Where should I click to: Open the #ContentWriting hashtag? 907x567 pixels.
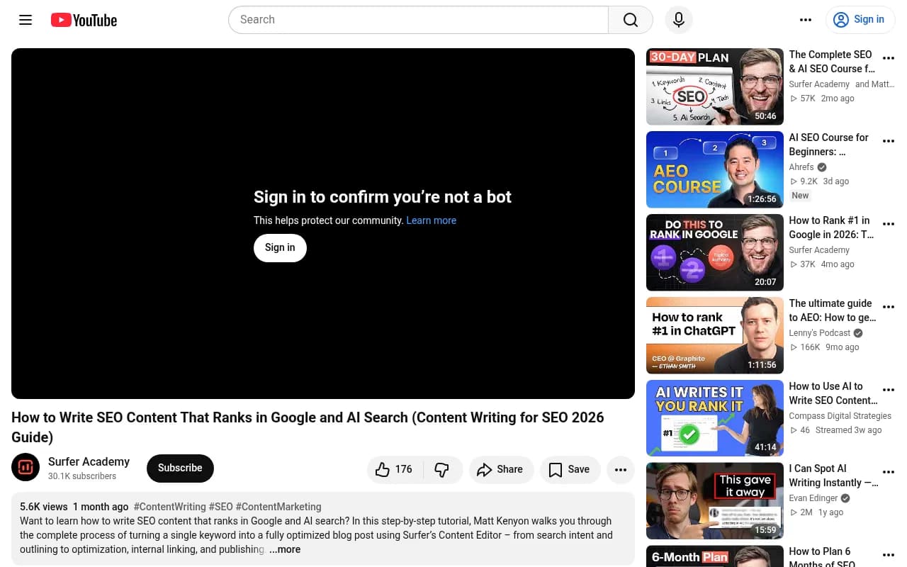pyautogui.click(x=169, y=507)
